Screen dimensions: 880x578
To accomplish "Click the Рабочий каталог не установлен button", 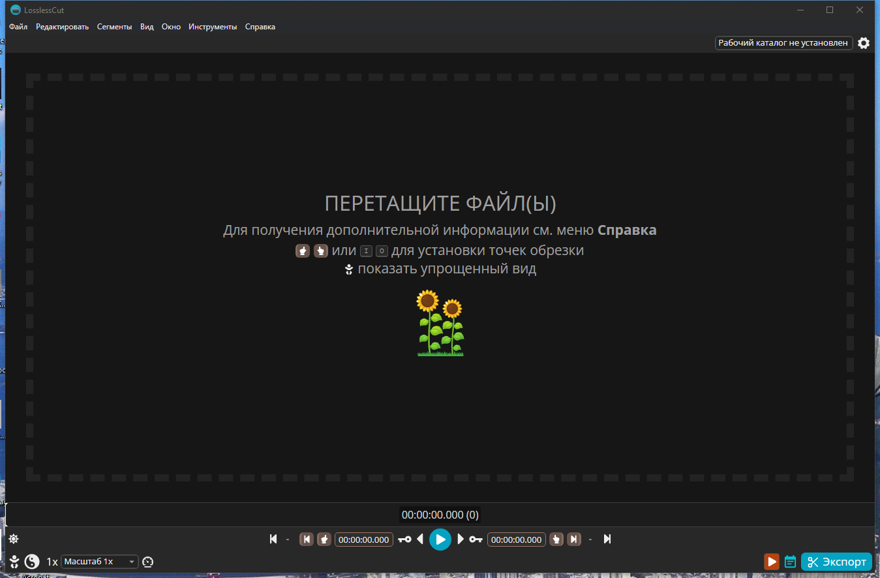I will point(783,43).
